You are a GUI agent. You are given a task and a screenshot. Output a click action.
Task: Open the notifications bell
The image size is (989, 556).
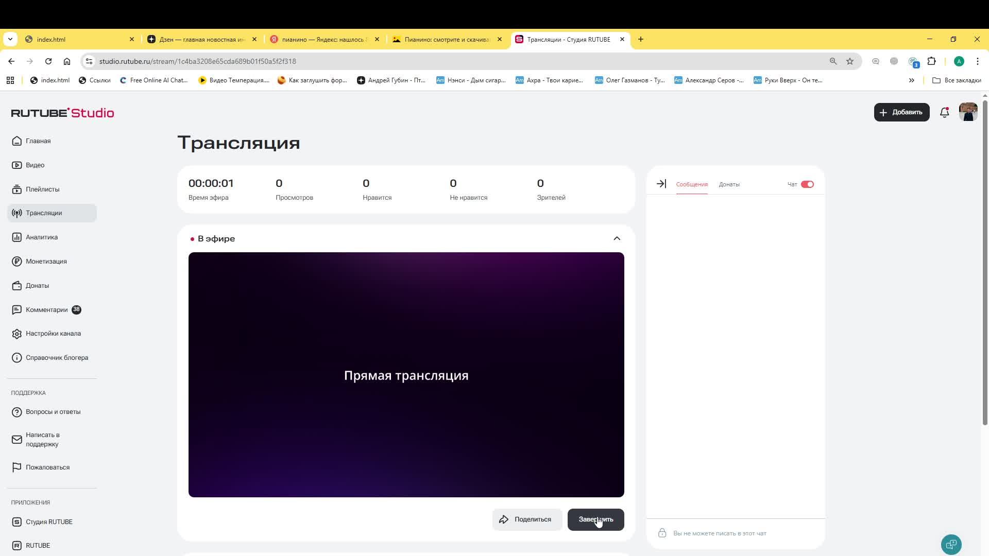[944, 112]
